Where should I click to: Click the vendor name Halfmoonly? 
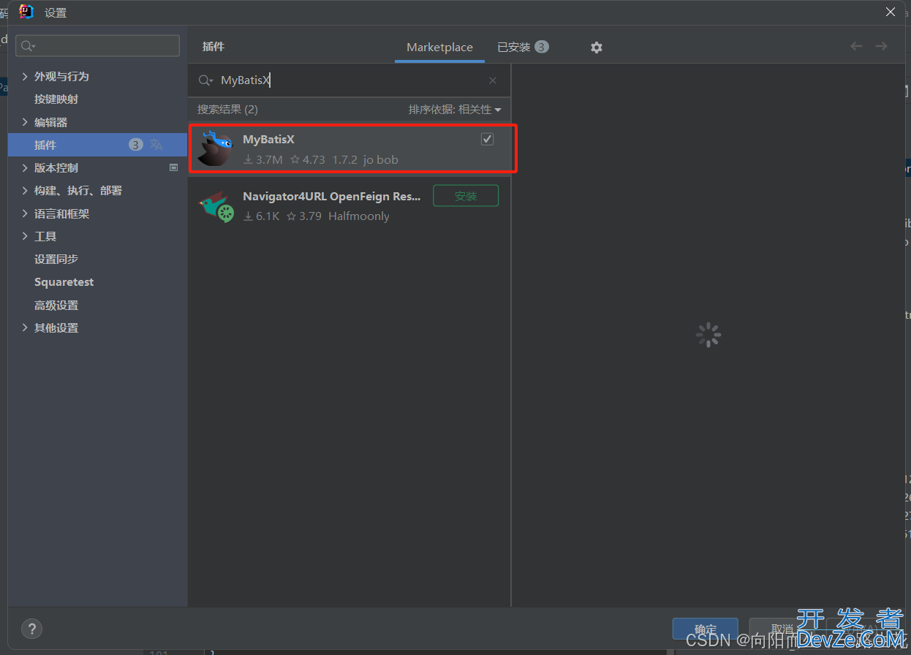tap(359, 216)
